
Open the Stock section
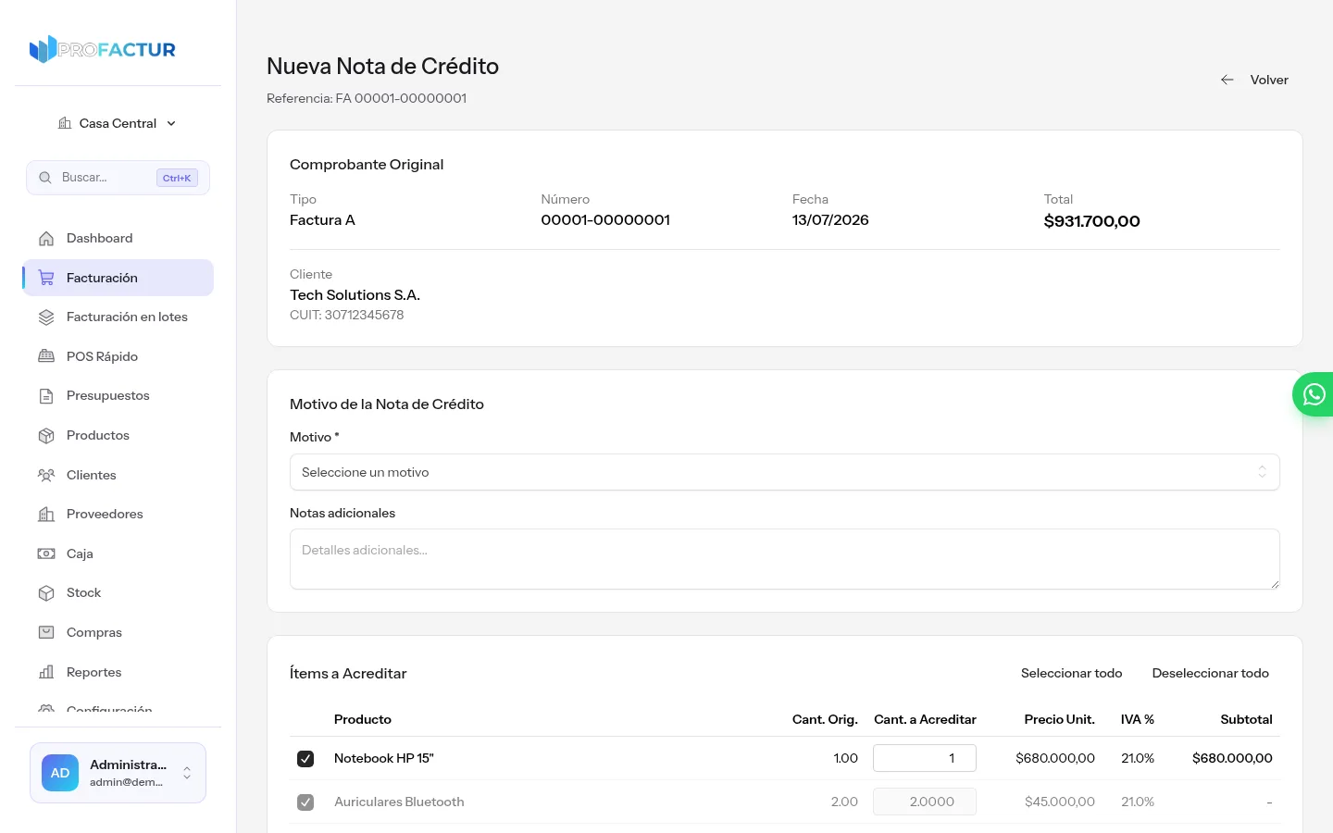click(x=118, y=593)
